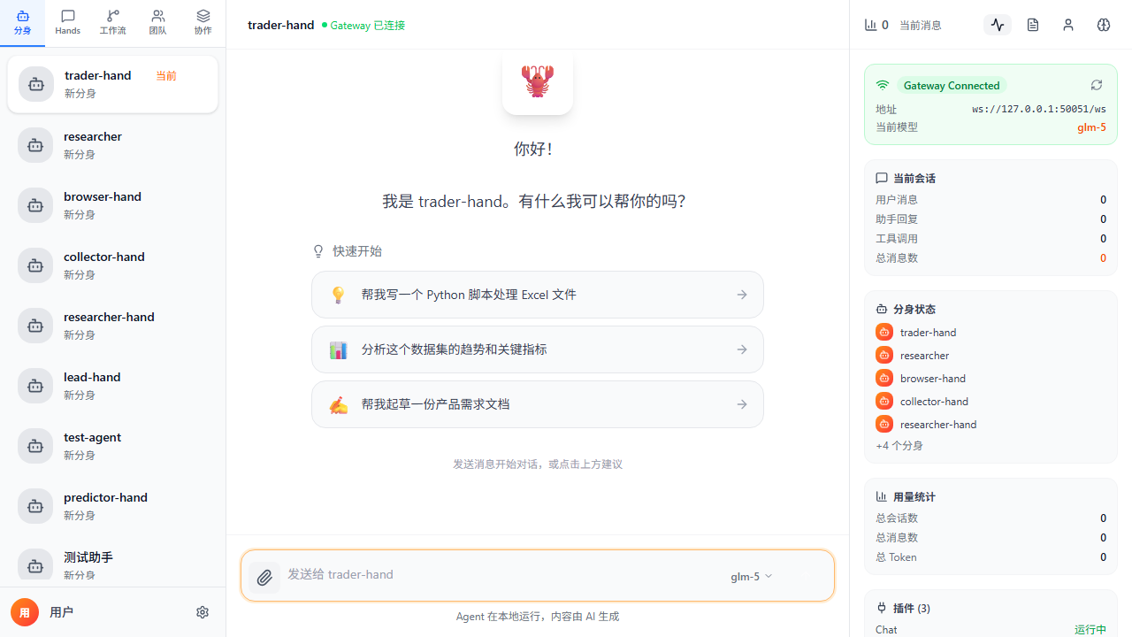Select the 帮我起草一份产品需求文档 suggestion
1132x637 pixels.
[x=538, y=404]
